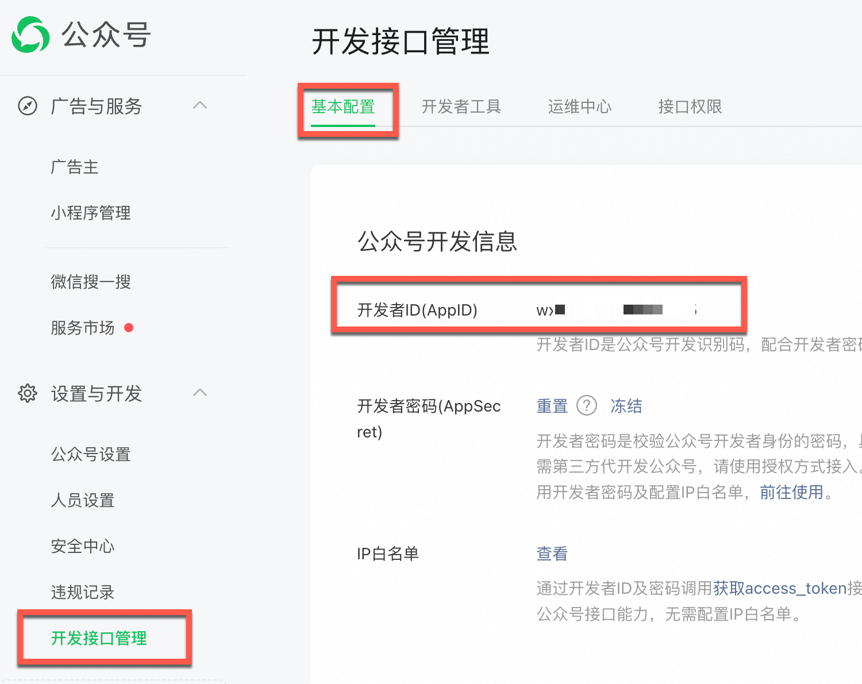
Task: Collapse the 广告与服务 section chevron
Action: click(x=200, y=106)
